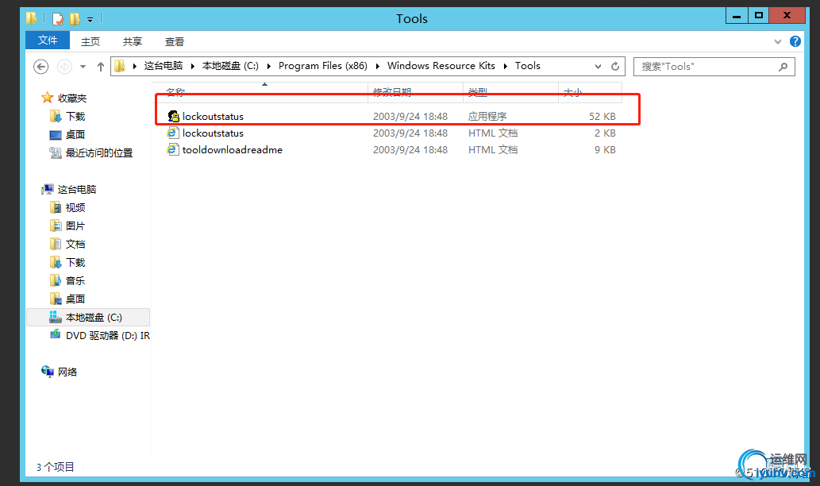Click the DVD drive disc icon

coord(55,335)
